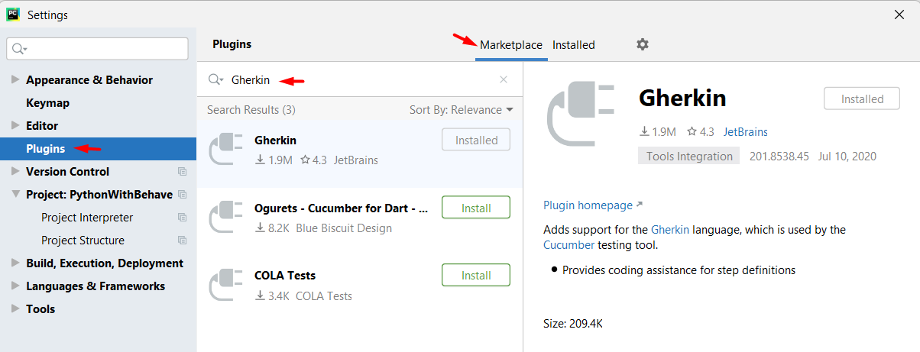Collapse Project: PythonWithBehave section
The width and height of the screenshot is (920, 352).
click(x=15, y=194)
